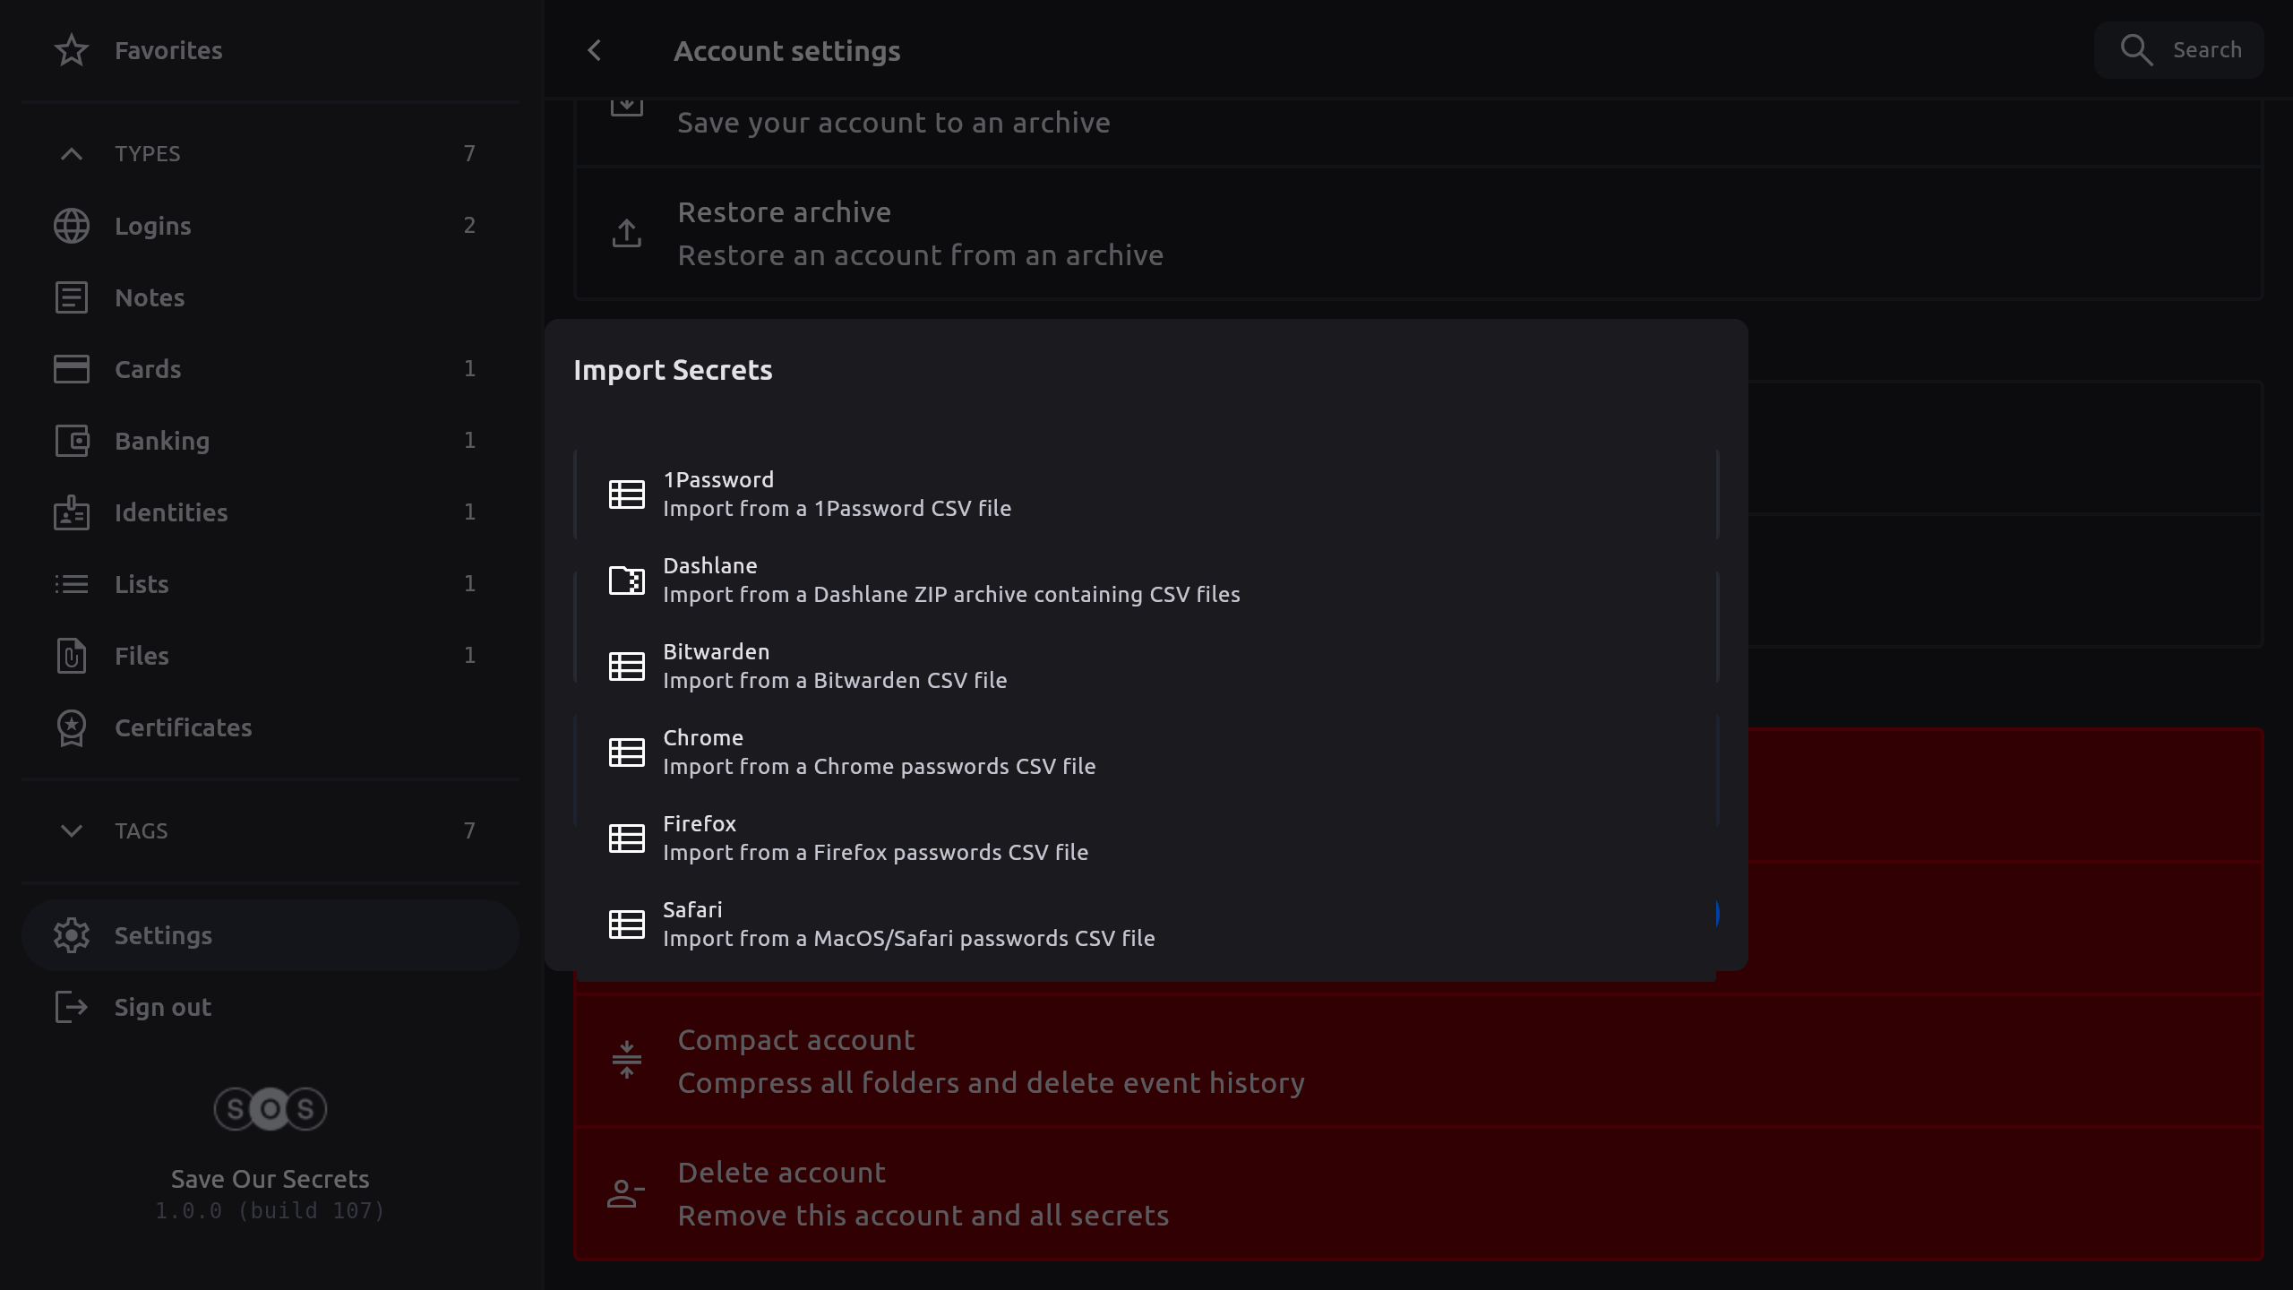2293x1290 pixels.
Task: Collapse the TYPES section
Action: pyautogui.click(x=72, y=154)
